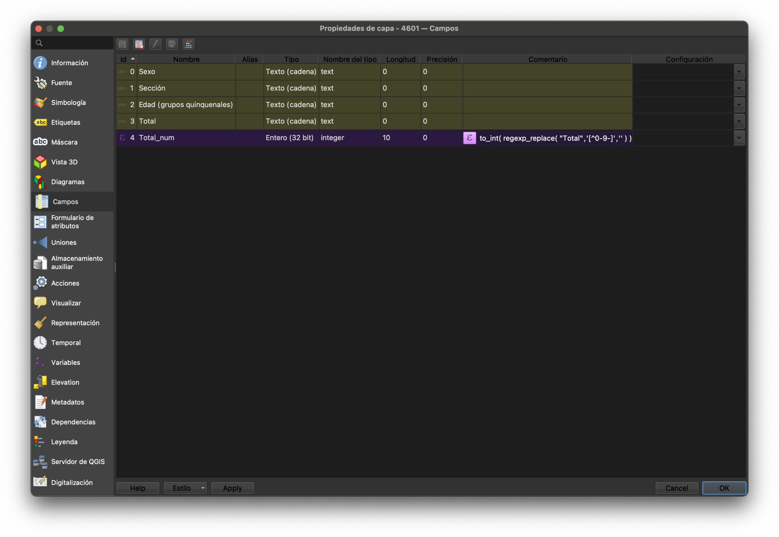Click the Configuración column header
779x537 pixels.
tap(689, 59)
